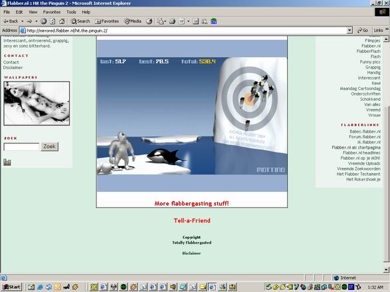
Task: Open the Mail dropdown arrow
Action: point(165,21)
